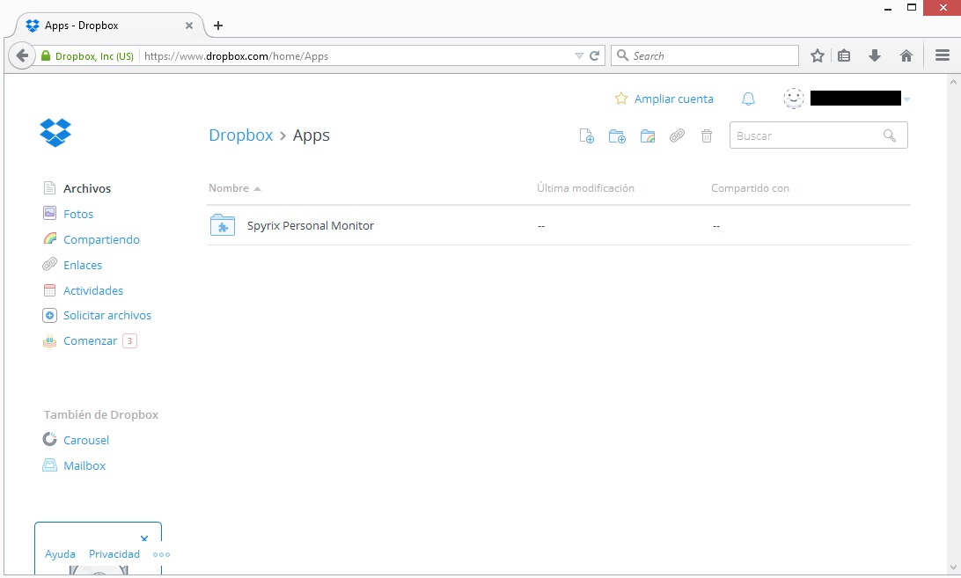
Task: Close the bottom-left popup panel
Action: 144,538
